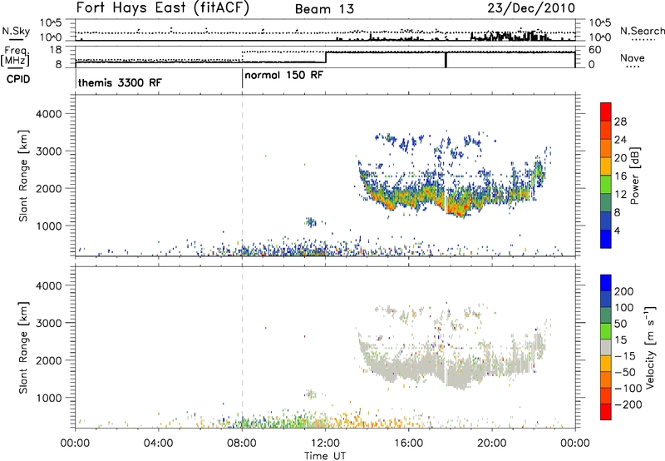
Task: Click the "12:00" time tick label
Action: click(x=325, y=444)
